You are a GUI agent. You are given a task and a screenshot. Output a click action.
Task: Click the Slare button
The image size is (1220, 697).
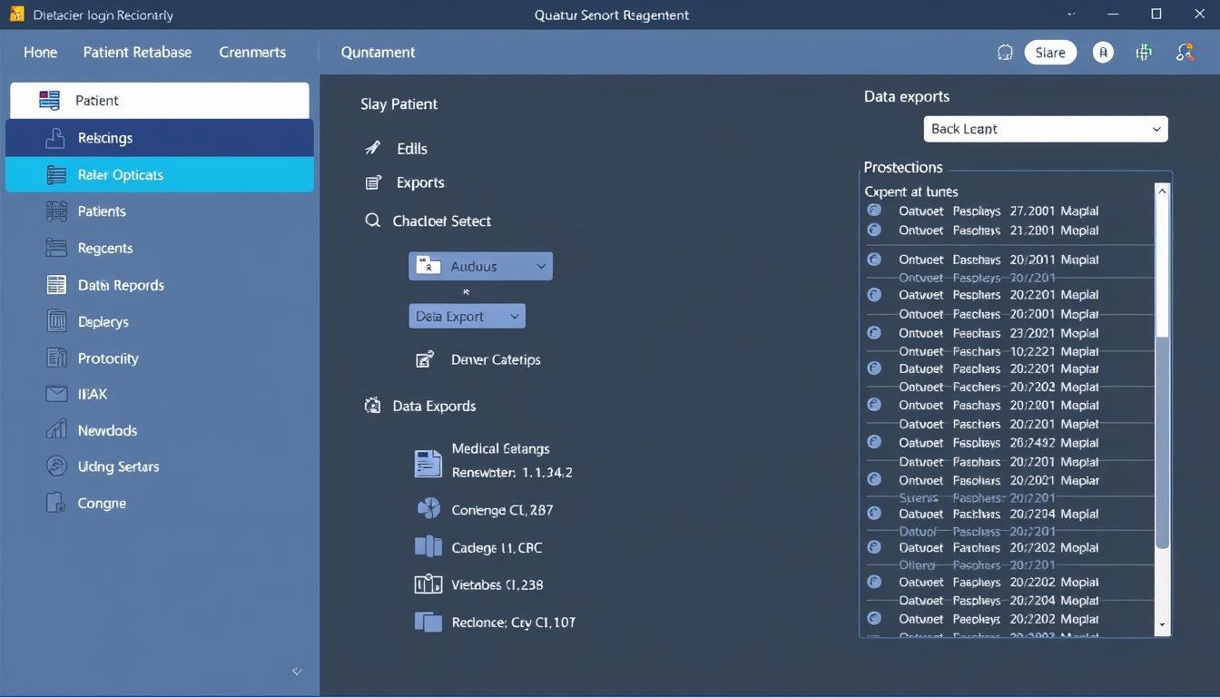[1049, 53]
